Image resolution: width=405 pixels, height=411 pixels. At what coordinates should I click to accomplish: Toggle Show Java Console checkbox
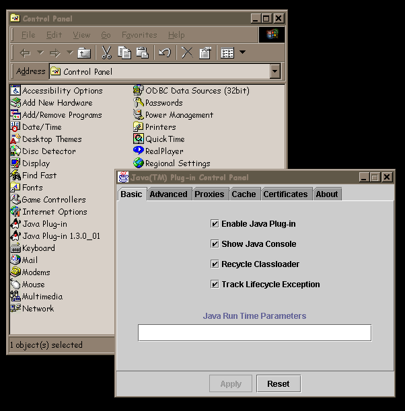(x=215, y=244)
